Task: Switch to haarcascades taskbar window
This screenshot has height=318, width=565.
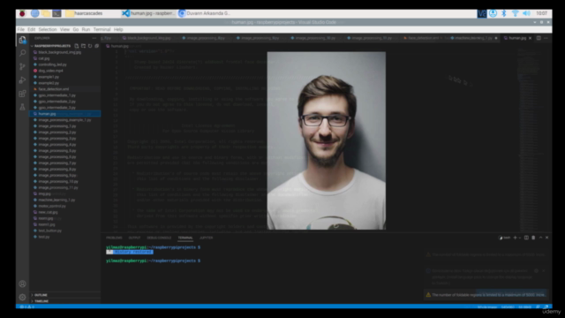Action: pos(85,13)
